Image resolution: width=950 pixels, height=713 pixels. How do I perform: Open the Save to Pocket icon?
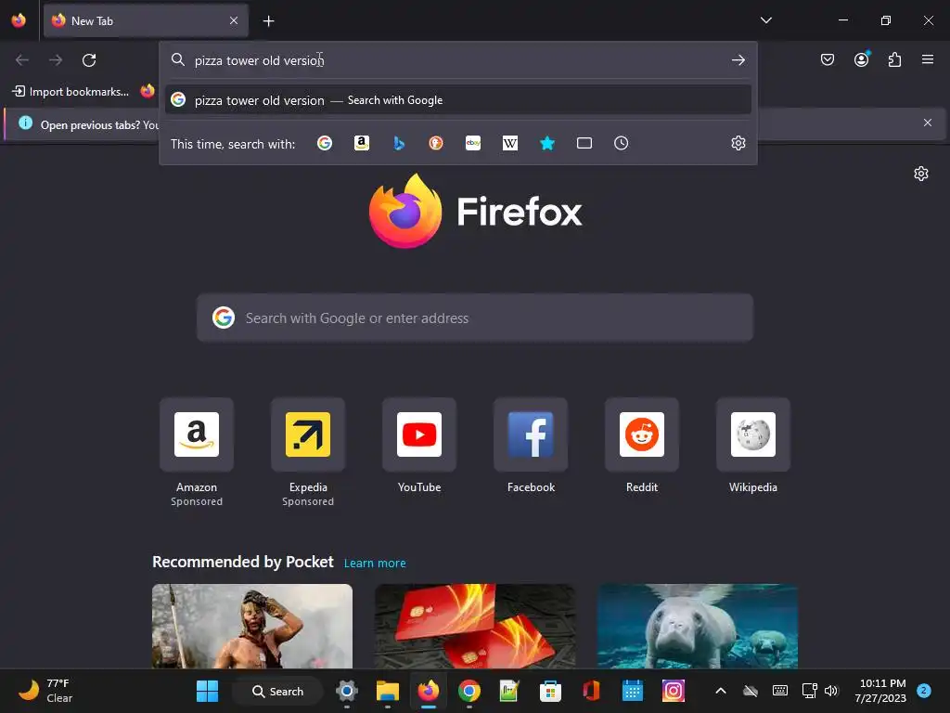click(x=827, y=59)
